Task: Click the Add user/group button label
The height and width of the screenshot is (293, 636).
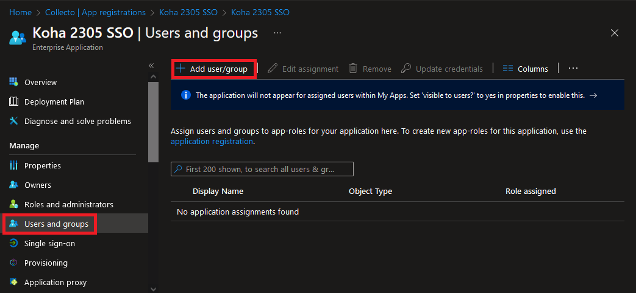Action: (x=219, y=69)
